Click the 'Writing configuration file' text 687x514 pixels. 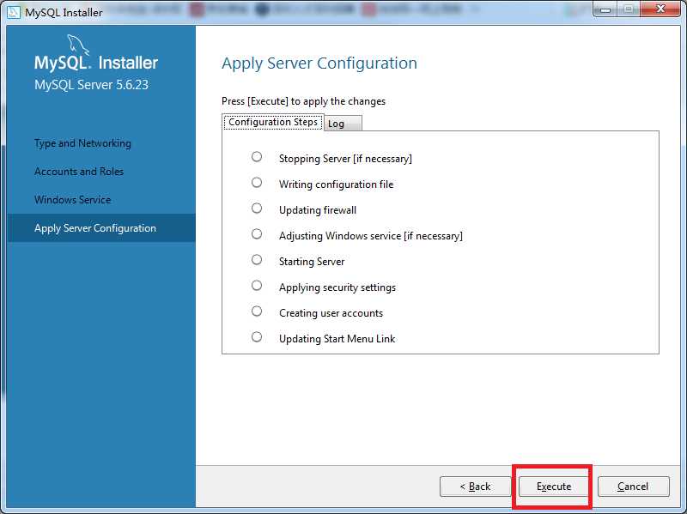[336, 184]
